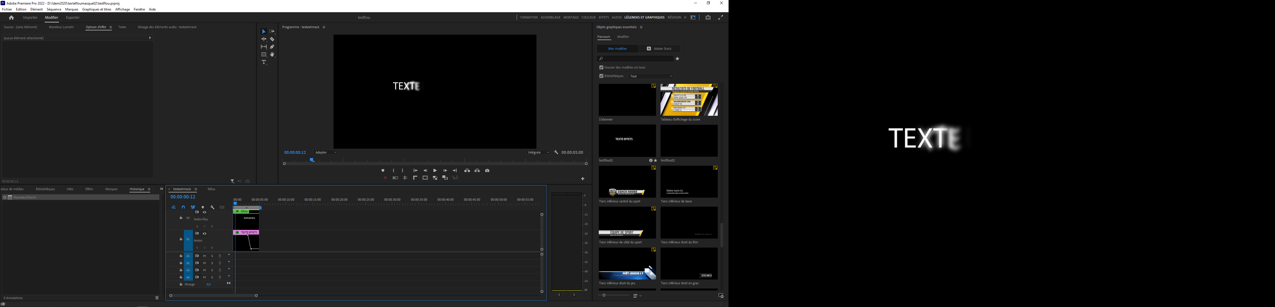The image size is (1275, 307).
Task: Select the Hand tool
Action: 272,55
